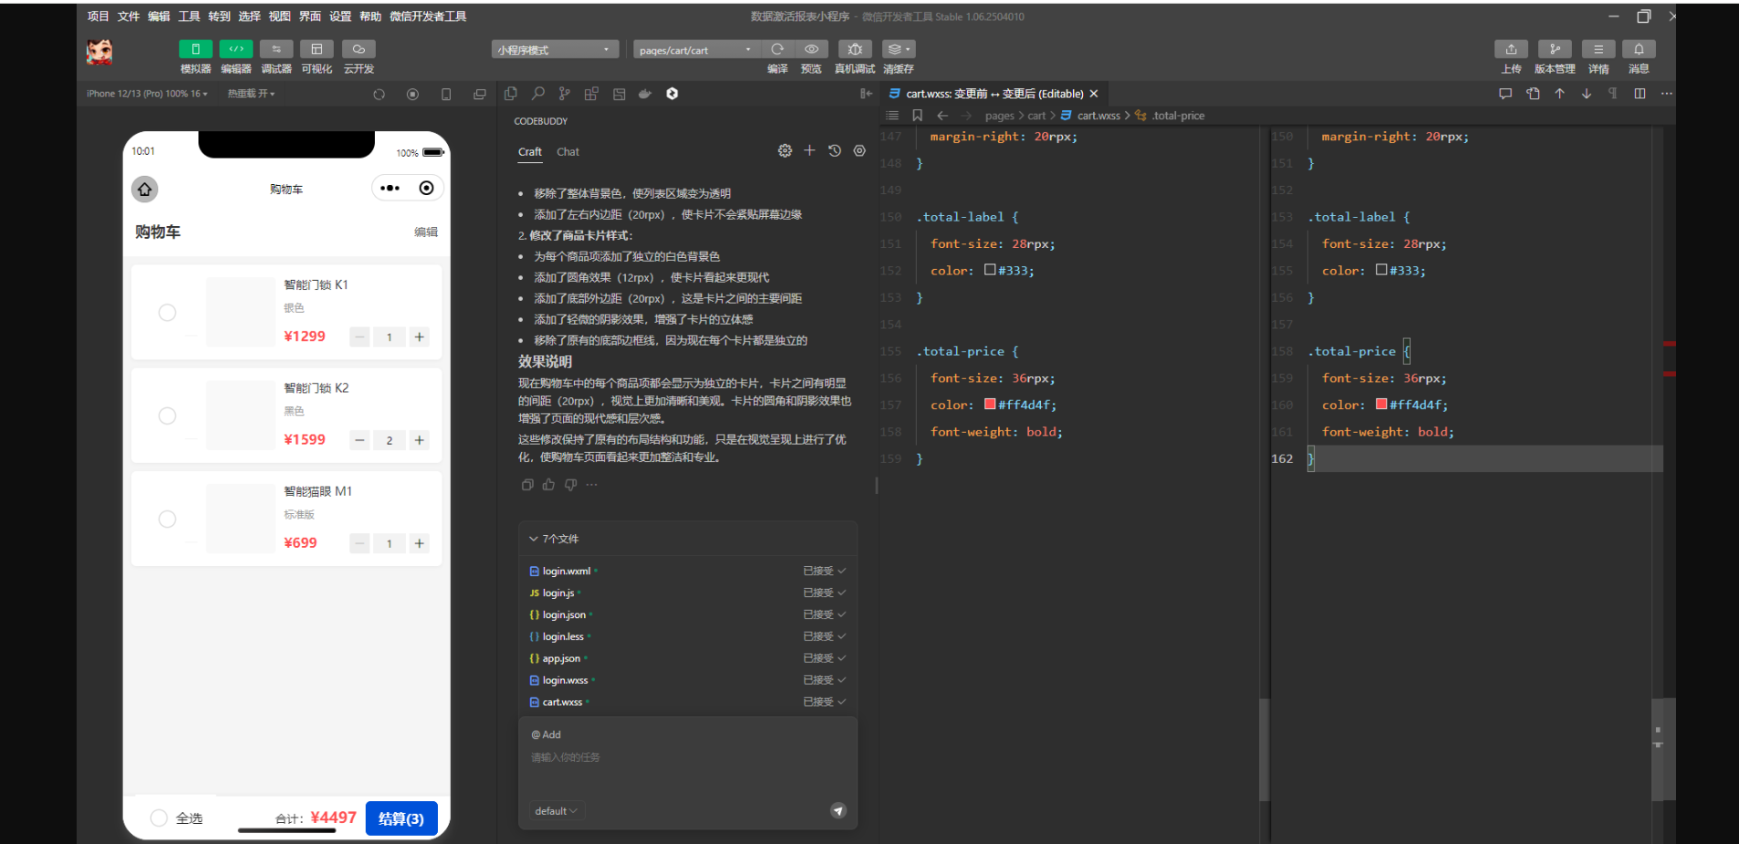Open the source control branch icon

tap(565, 94)
